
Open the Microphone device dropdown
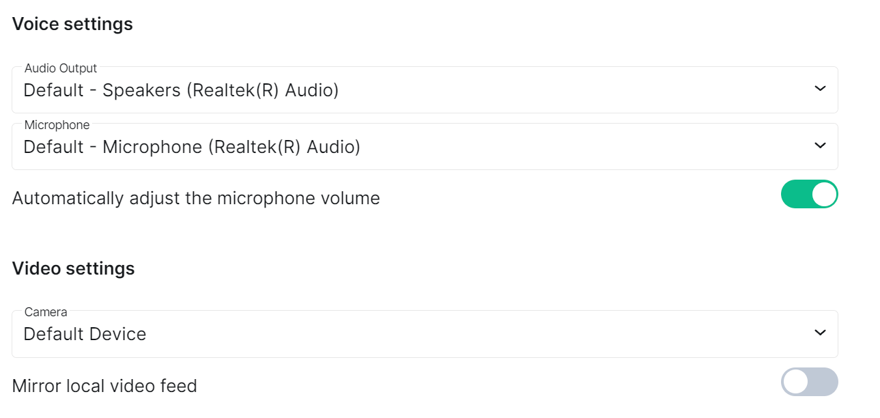coord(425,146)
